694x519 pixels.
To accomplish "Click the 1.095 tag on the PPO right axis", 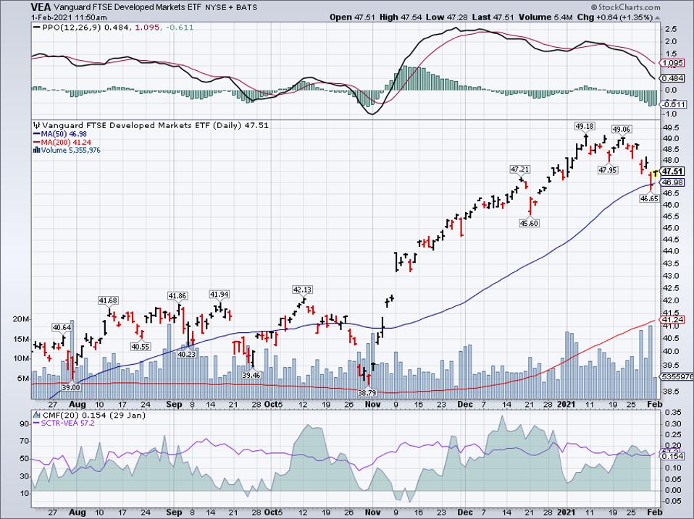I will 673,63.
